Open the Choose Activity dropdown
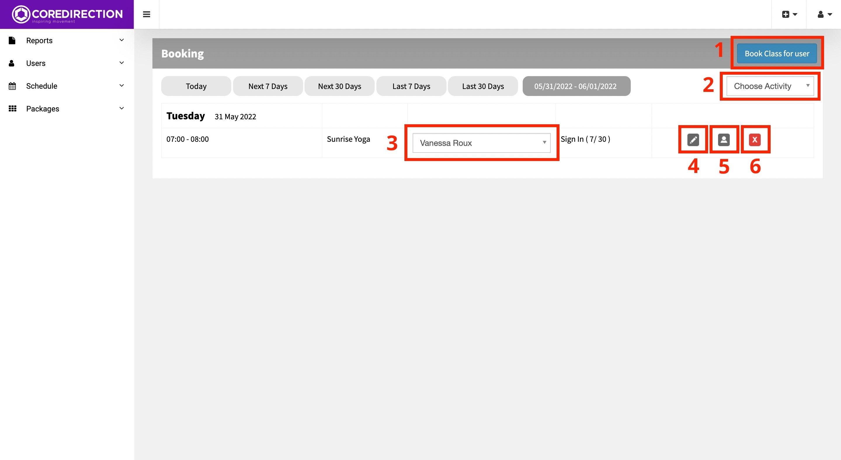This screenshot has width=841, height=460. (x=770, y=86)
